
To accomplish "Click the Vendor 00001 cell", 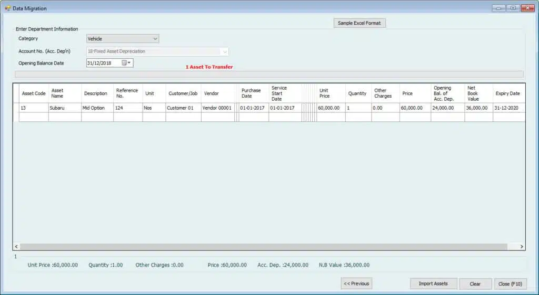I will coord(217,108).
